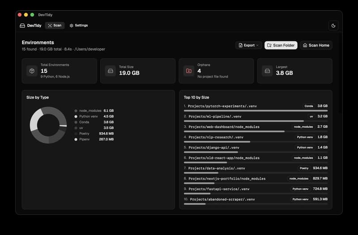This screenshot has width=358, height=235.
Task: Click the Scan Home house icon
Action: tap(305, 46)
